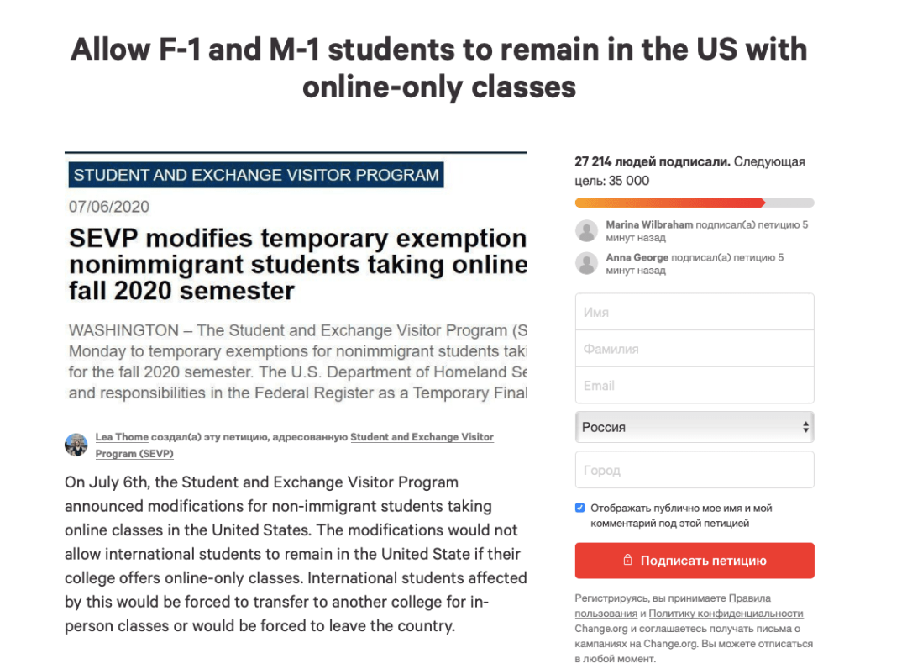Enable the public comment visibility checkbox
The height and width of the screenshot is (664, 907).
click(579, 507)
